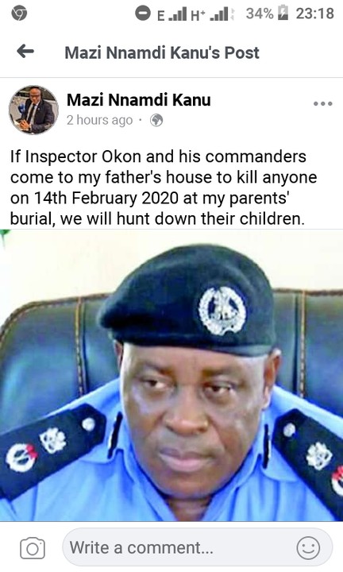Open the emoji smiley picker
The height and width of the screenshot is (572, 343).
pos(308,548)
